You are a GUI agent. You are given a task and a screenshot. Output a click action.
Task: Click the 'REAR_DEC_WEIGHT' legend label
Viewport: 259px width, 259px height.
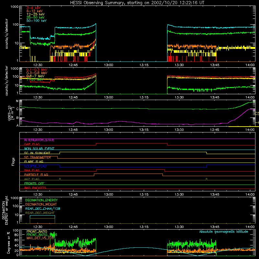40,213
